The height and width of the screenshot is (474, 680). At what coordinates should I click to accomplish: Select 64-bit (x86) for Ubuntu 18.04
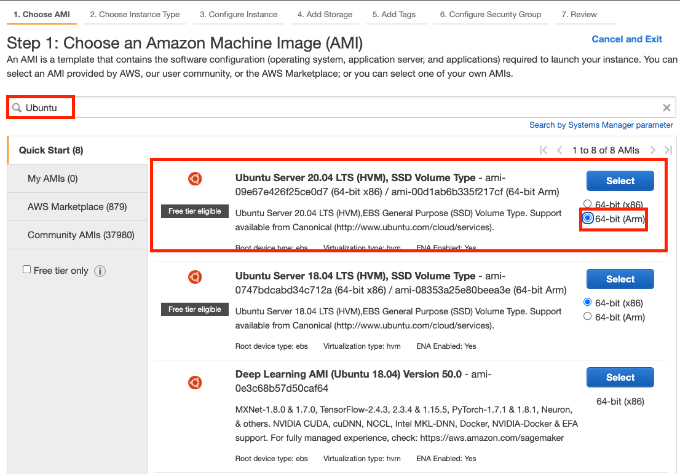click(x=587, y=302)
